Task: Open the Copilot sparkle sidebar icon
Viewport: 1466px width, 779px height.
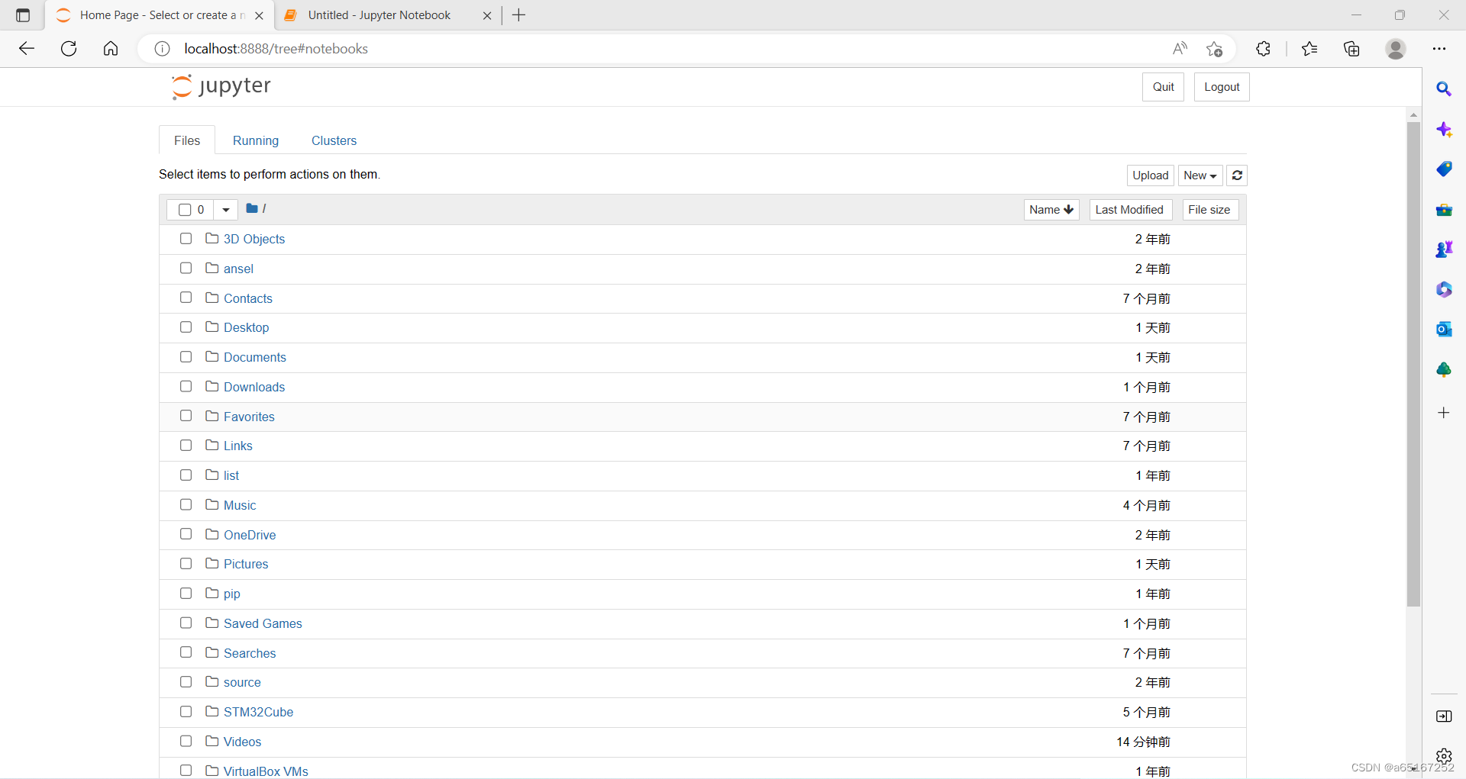Action: click(x=1444, y=130)
